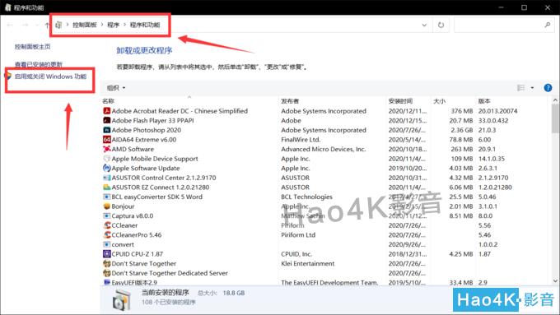Open the 查看已安装的更新 link
The height and width of the screenshot is (315, 560).
pos(39,64)
